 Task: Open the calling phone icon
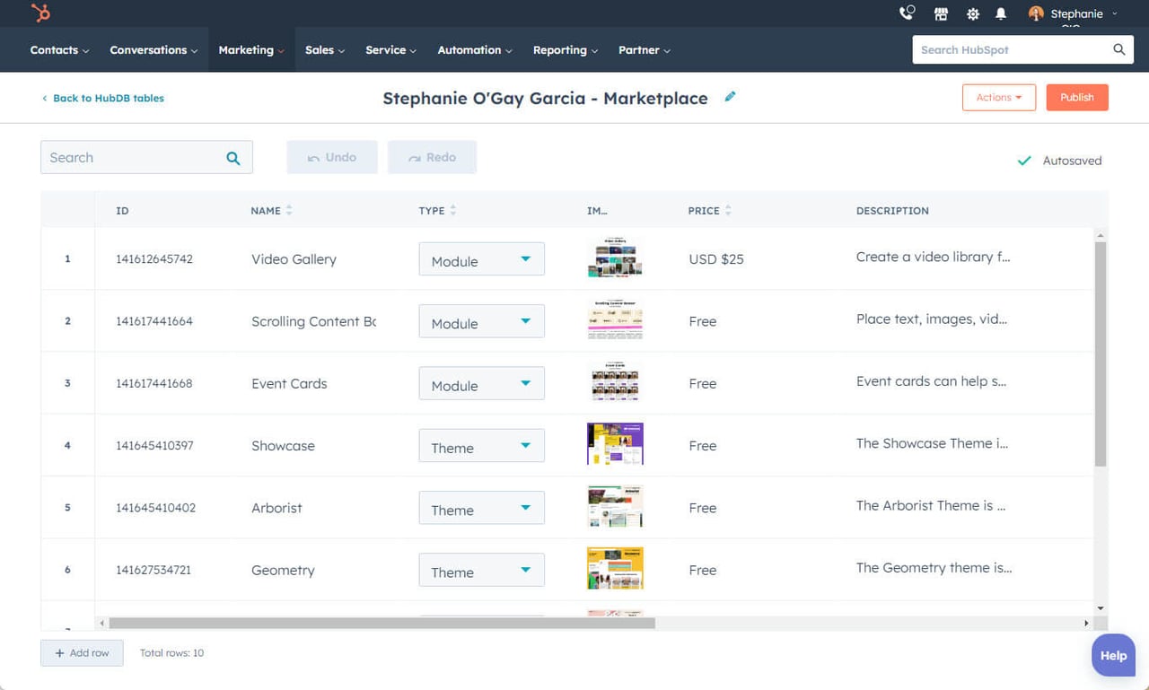click(907, 13)
